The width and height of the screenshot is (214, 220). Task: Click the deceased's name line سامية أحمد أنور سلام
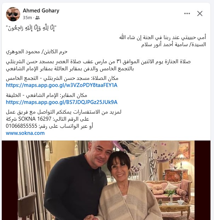pos(173,44)
